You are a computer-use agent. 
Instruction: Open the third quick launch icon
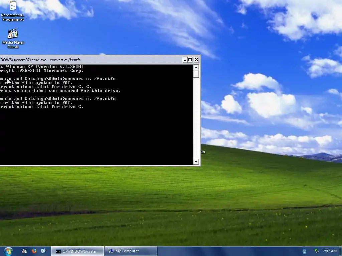43,251
